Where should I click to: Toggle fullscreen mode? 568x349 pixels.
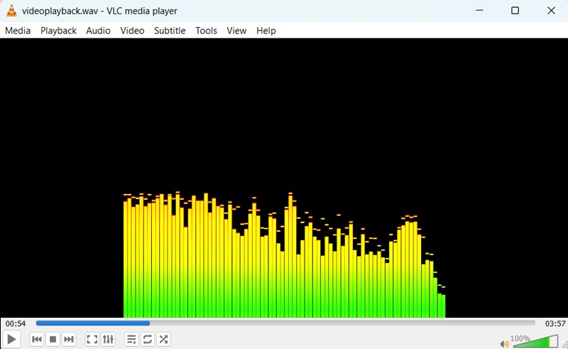(92, 339)
